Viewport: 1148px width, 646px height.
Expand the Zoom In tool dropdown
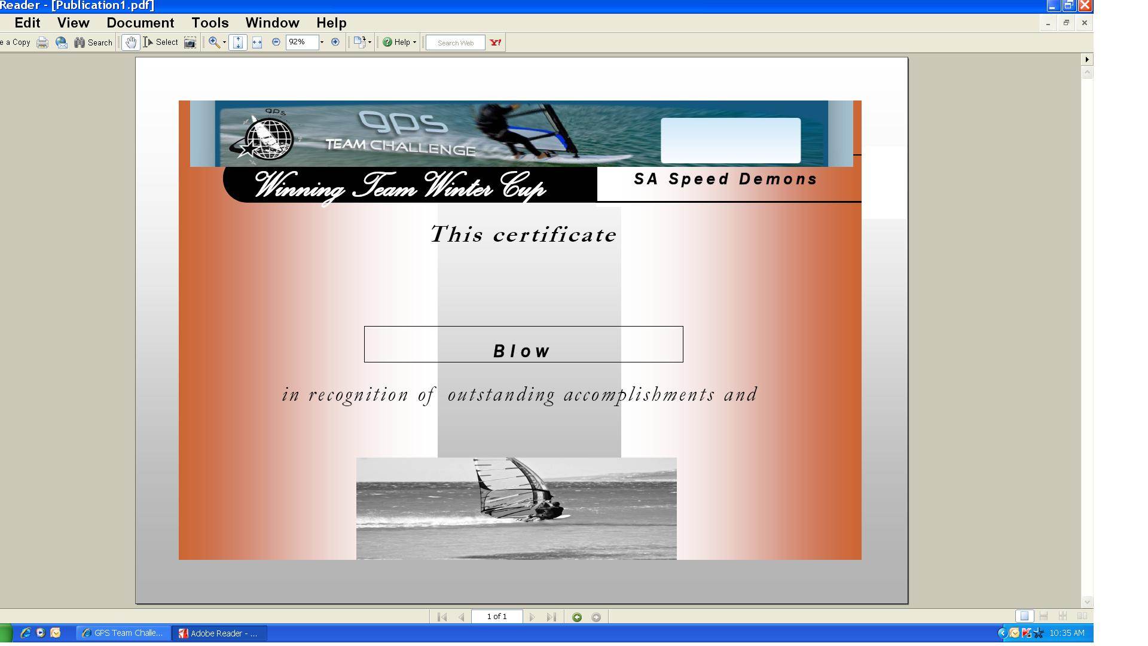[224, 42]
